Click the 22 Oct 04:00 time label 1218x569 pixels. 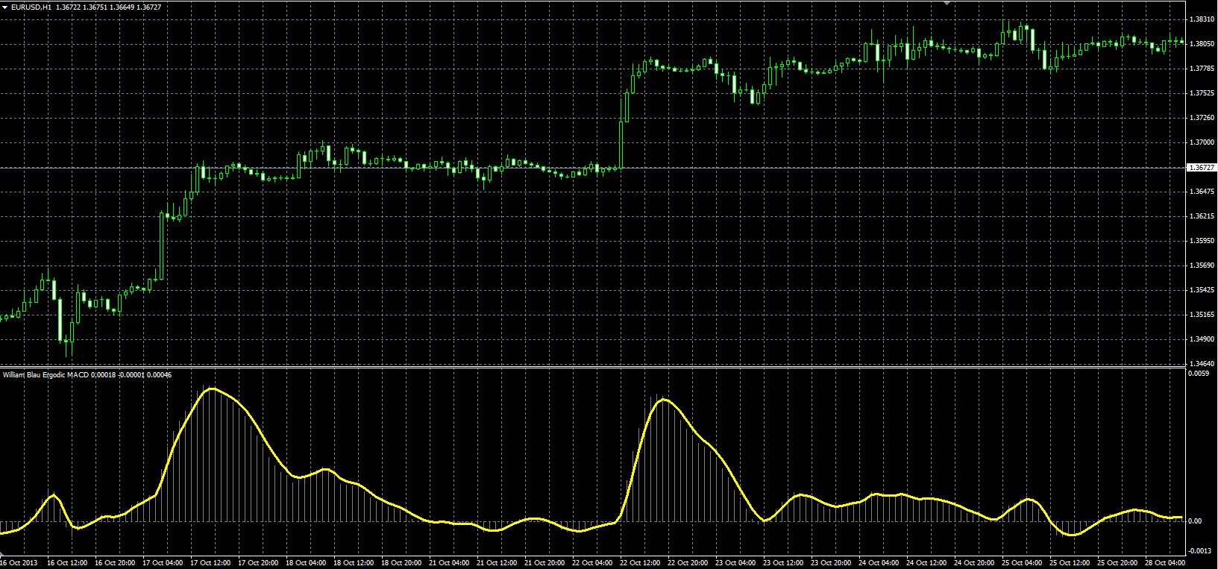coord(592,563)
